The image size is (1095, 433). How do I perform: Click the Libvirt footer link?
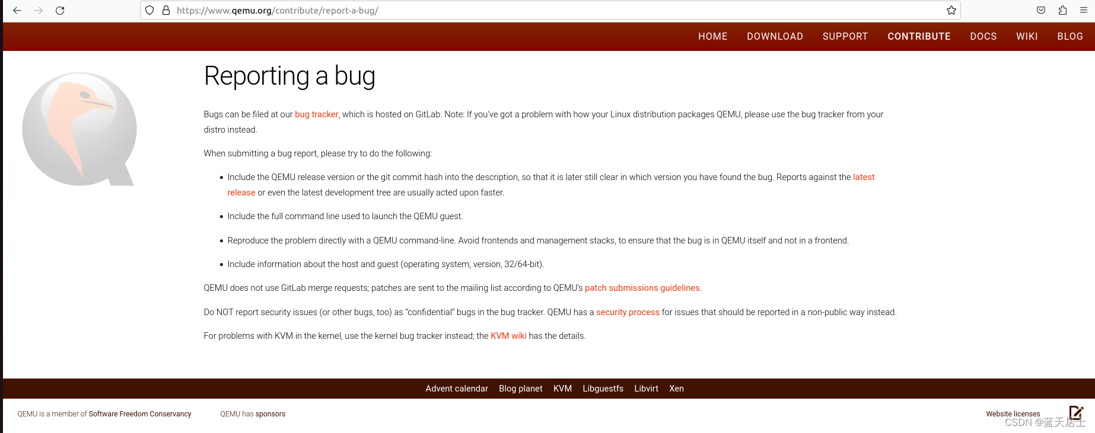click(646, 389)
